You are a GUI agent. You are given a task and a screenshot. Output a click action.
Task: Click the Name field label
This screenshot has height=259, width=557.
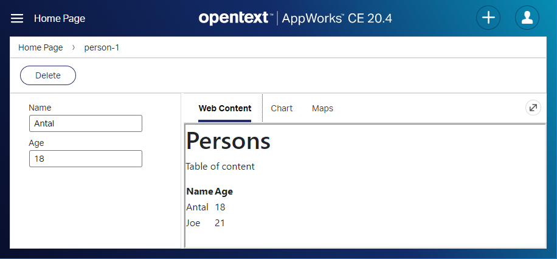click(x=40, y=108)
